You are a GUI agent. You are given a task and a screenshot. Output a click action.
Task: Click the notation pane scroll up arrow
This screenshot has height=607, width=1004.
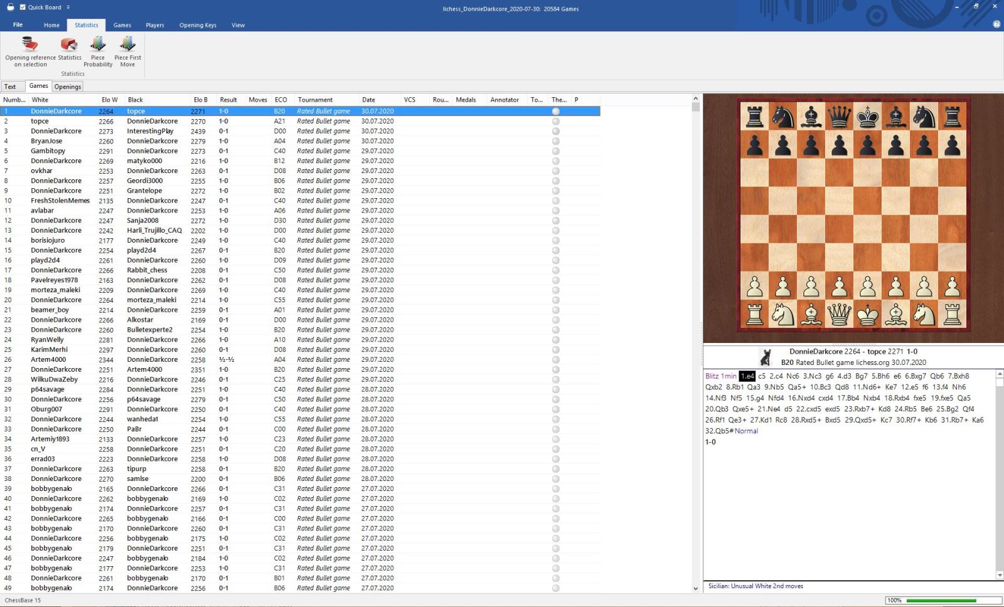pos(1000,374)
